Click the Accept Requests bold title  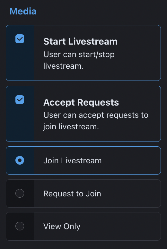point(81,102)
